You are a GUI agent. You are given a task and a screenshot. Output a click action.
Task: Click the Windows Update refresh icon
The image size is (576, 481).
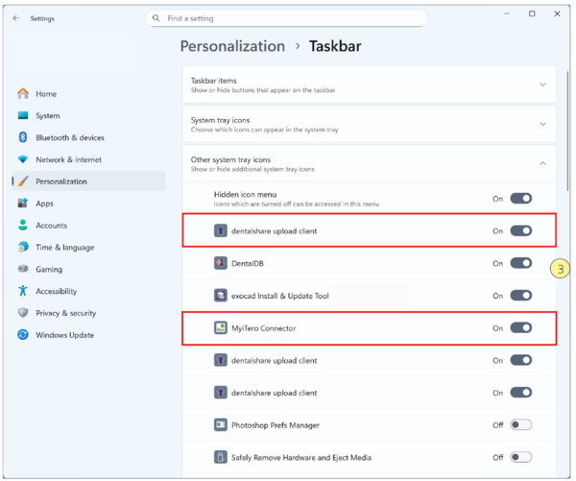23,335
